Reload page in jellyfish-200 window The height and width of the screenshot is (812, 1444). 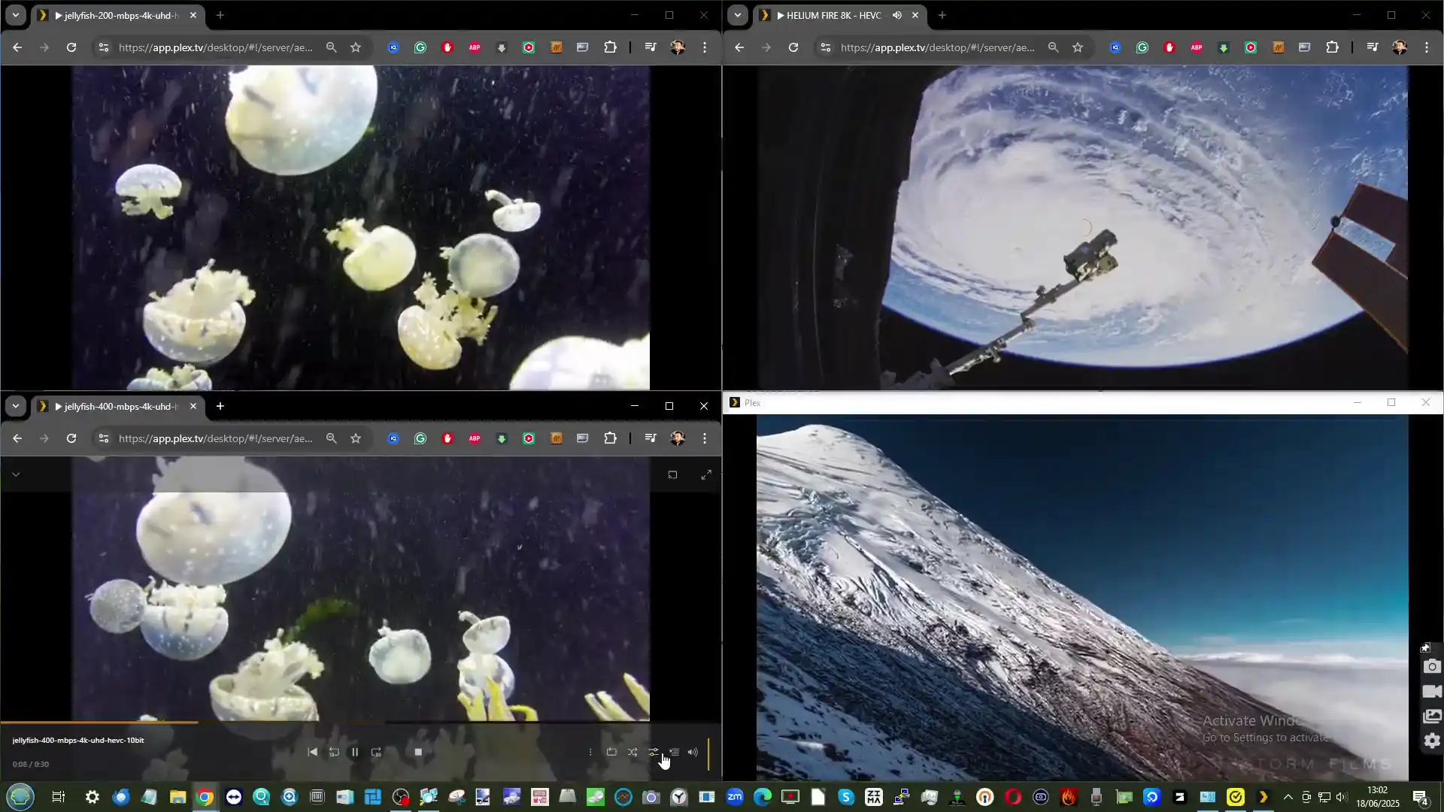71,47
